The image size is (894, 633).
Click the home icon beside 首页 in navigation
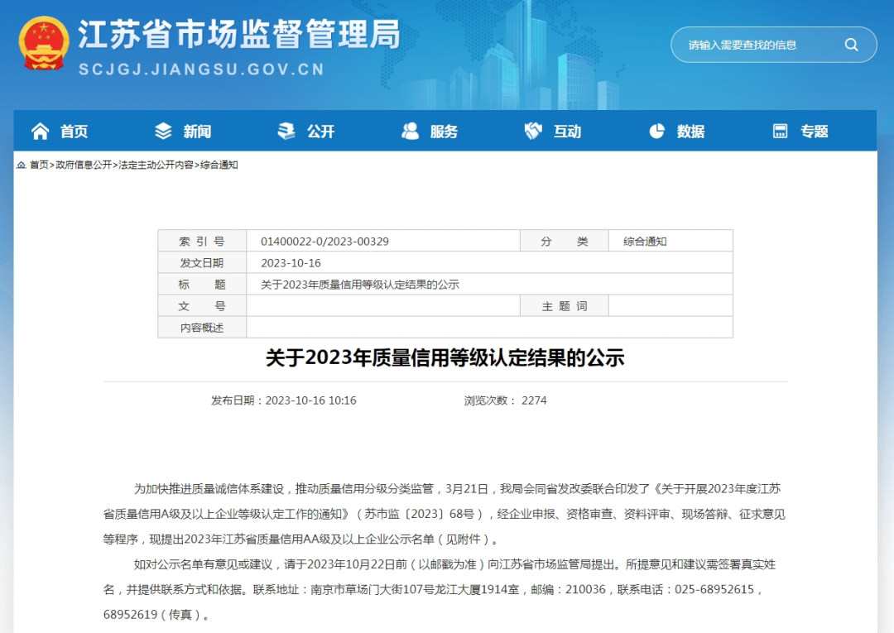coord(40,131)
